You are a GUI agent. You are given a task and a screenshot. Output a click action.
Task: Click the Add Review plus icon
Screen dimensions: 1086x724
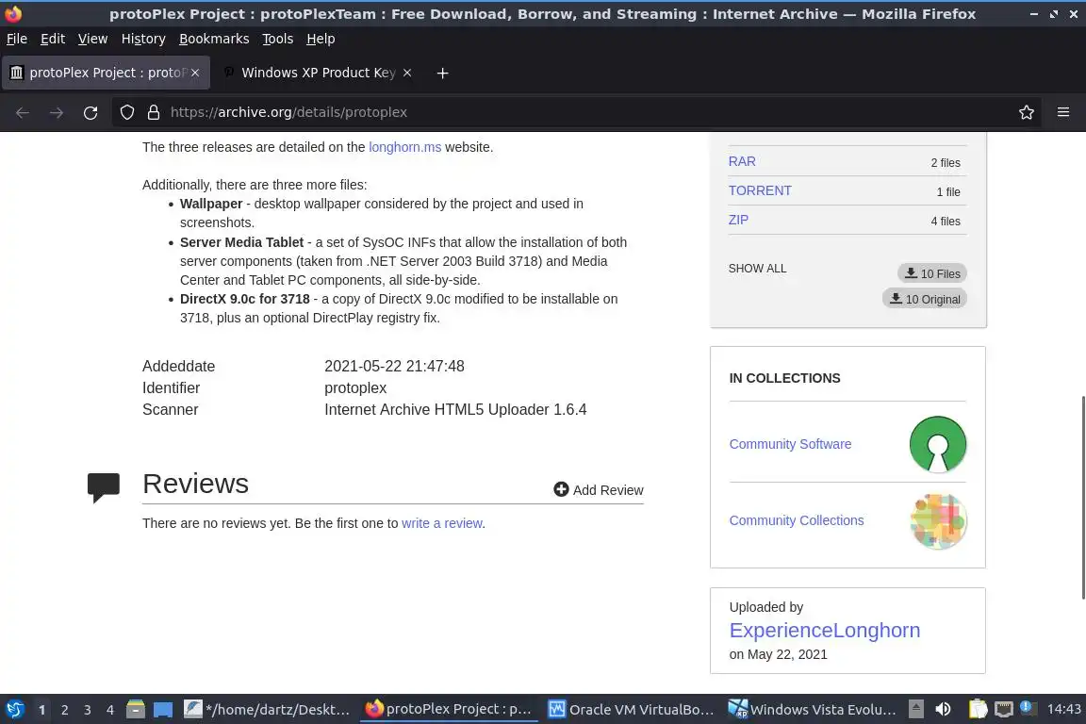click(x=561, y=489)
